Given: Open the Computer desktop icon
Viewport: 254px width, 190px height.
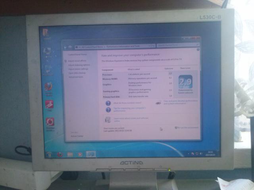Looking at the screenshot, I should [48, 51].
